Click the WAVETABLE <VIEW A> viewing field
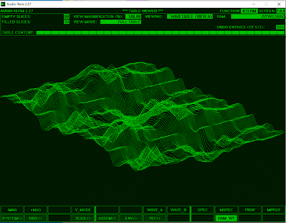 pos(190,17)
